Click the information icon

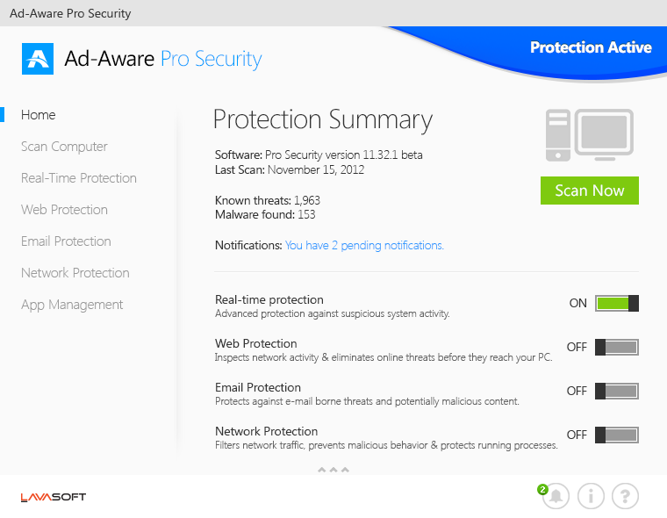[591, 496]
